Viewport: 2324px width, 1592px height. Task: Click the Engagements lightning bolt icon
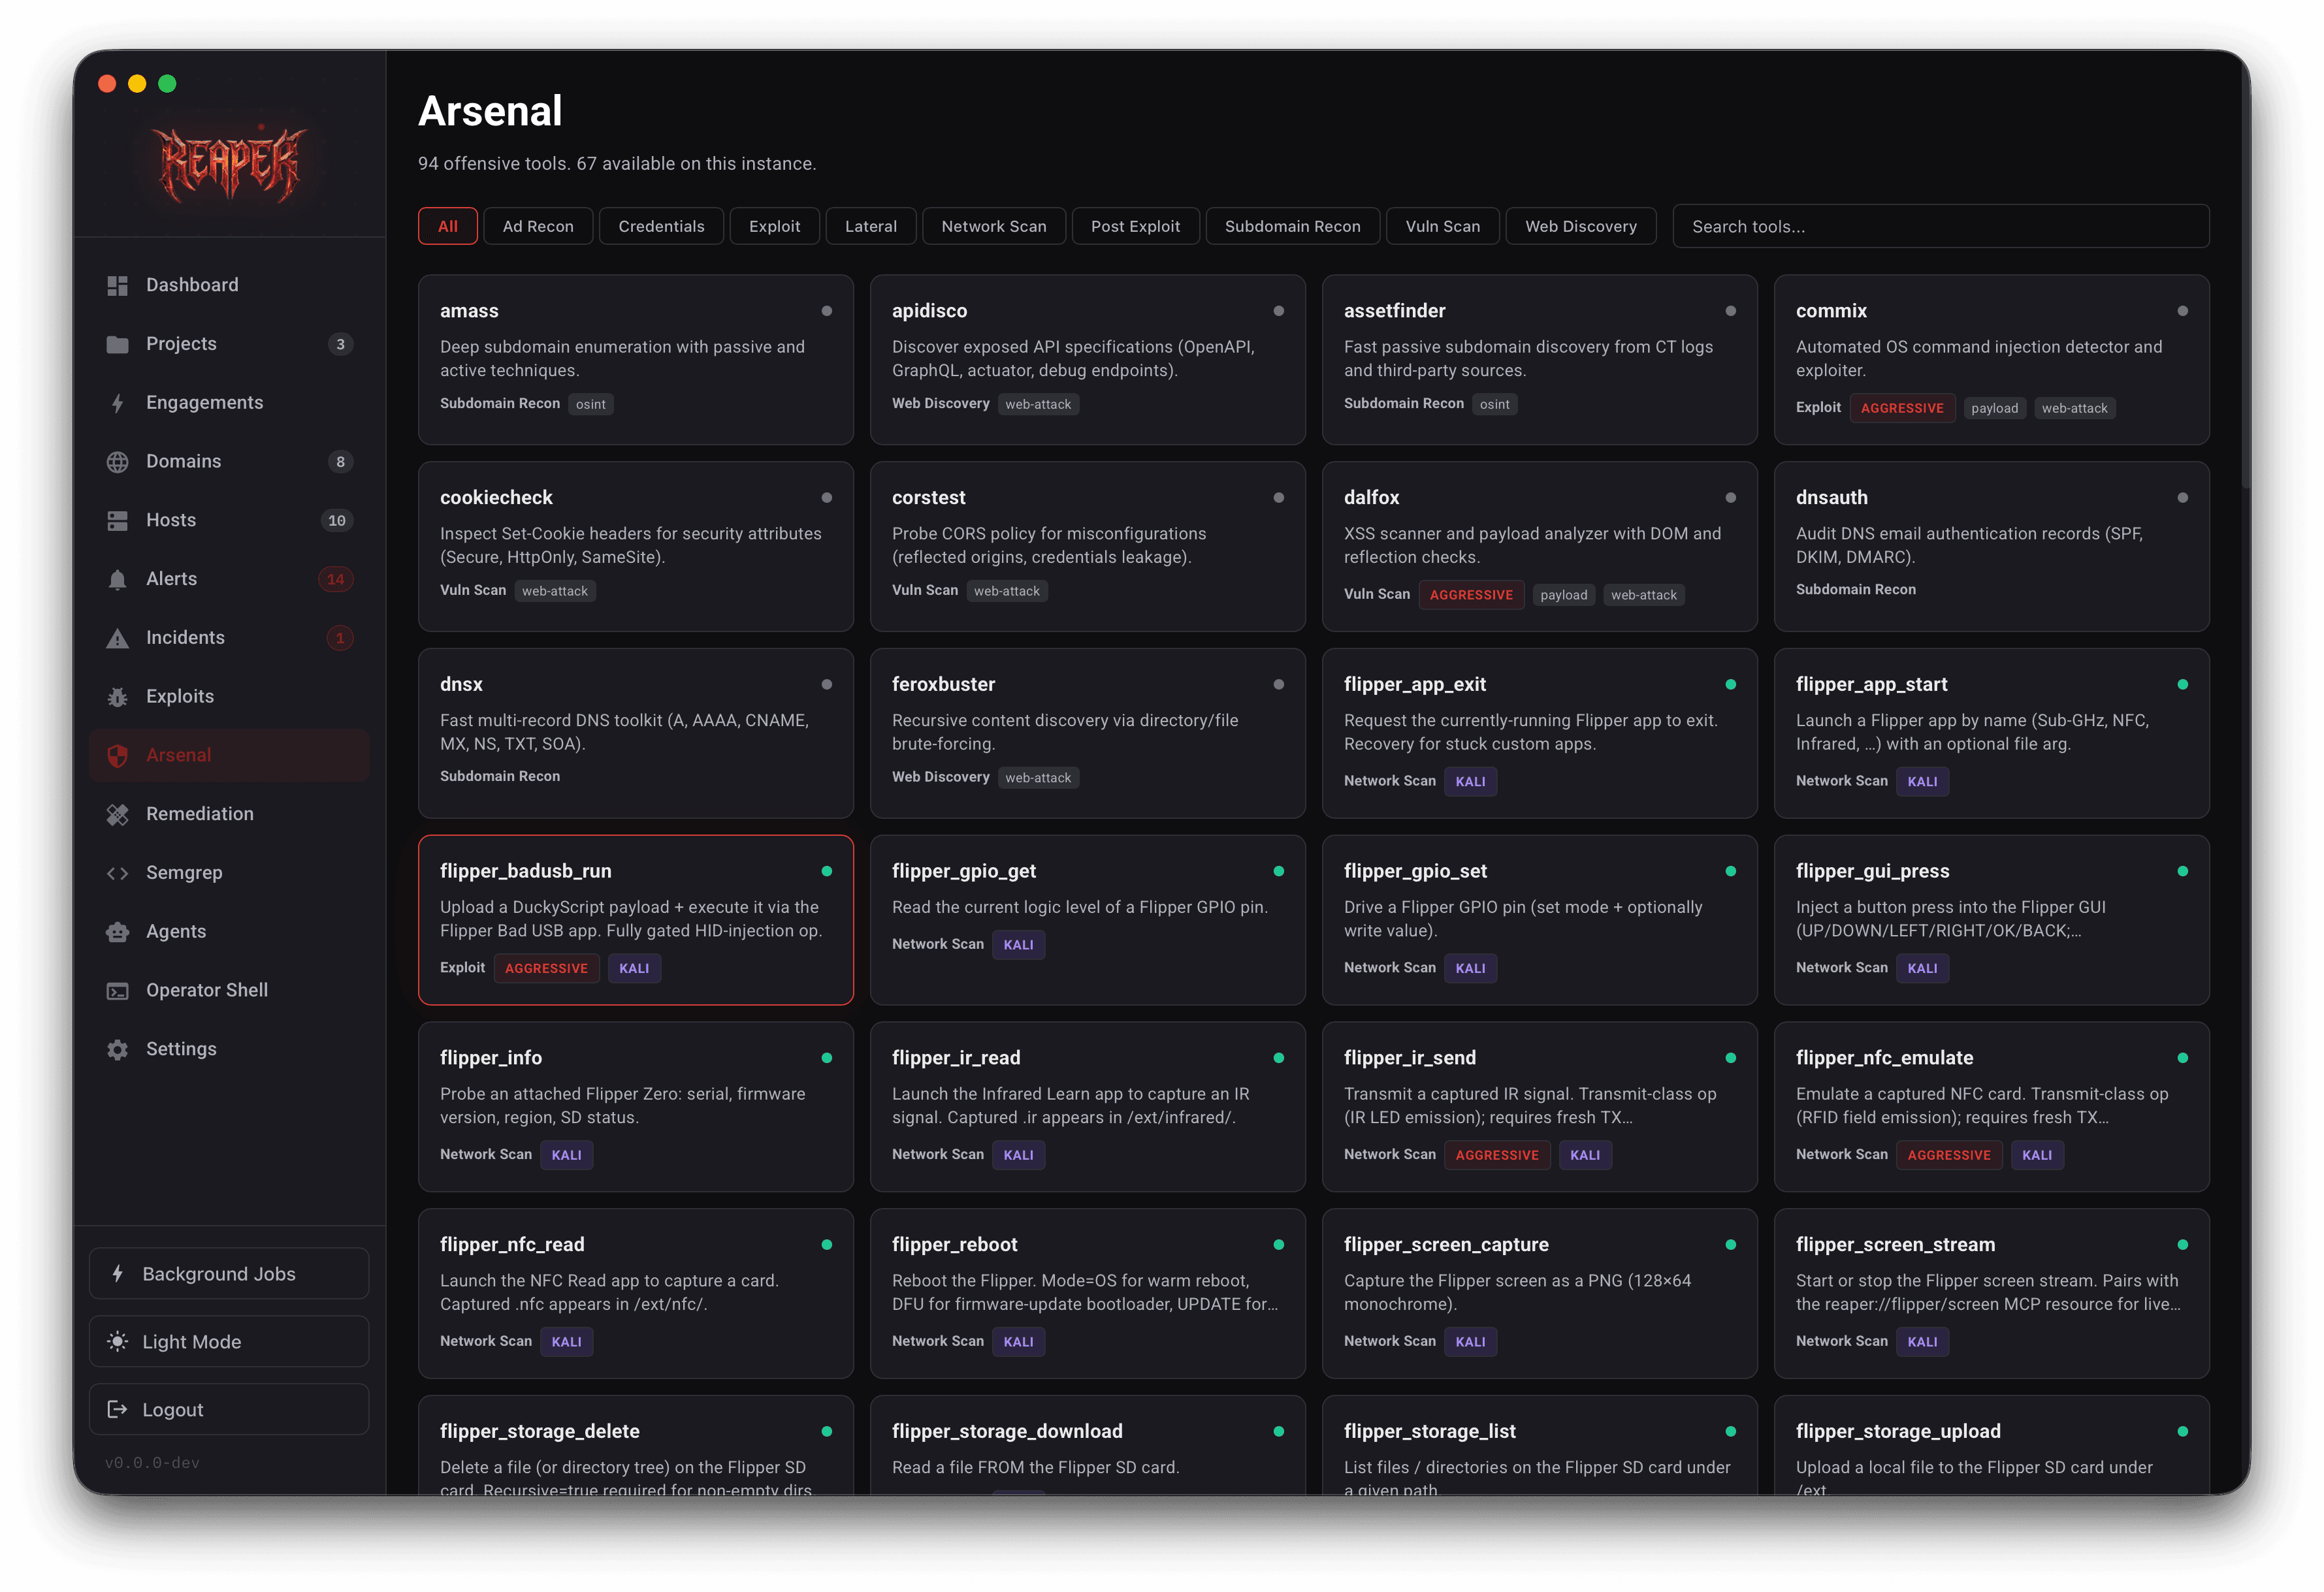point(117,403)
